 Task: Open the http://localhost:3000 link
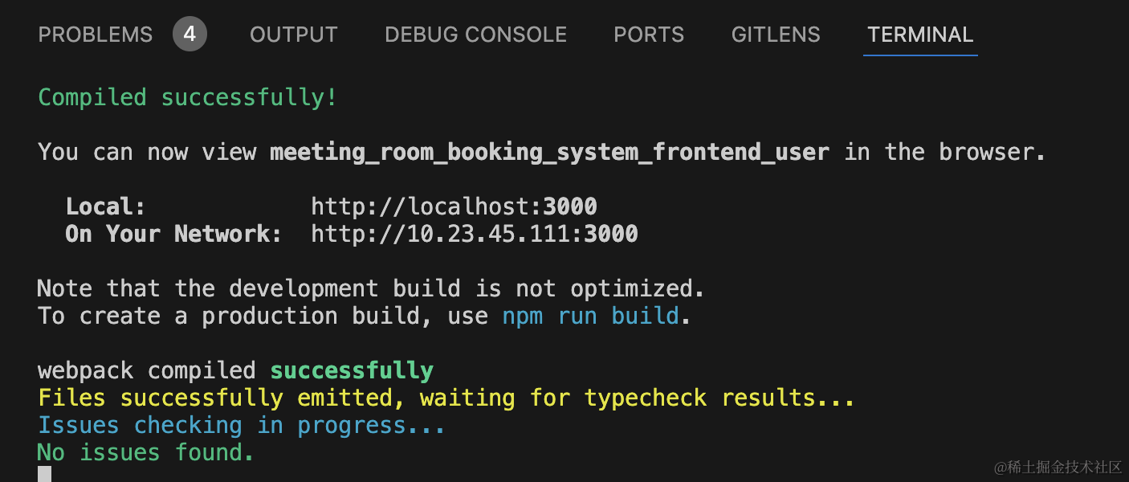point(454,206)
